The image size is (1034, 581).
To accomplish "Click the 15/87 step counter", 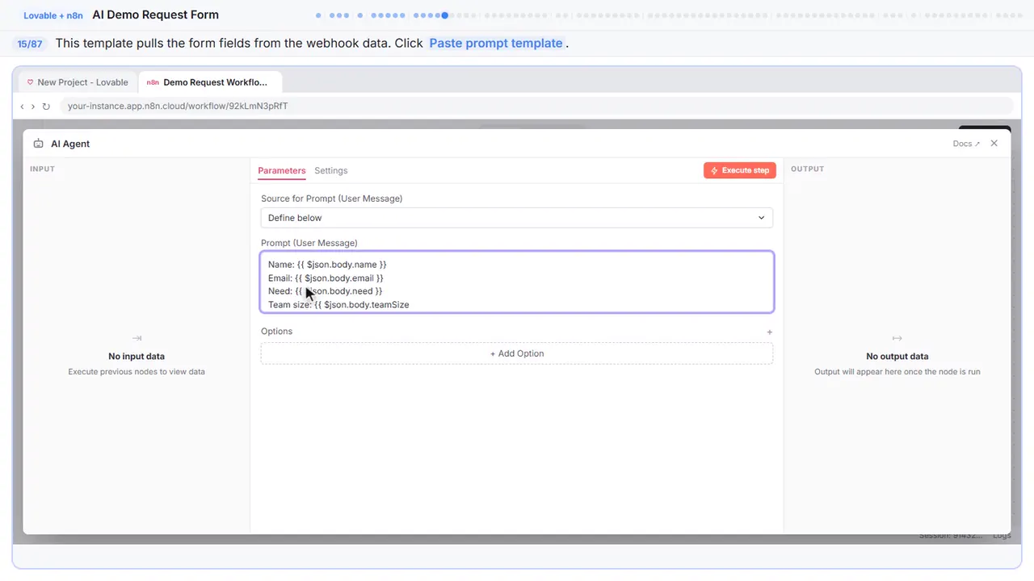I will pos(30,44).
